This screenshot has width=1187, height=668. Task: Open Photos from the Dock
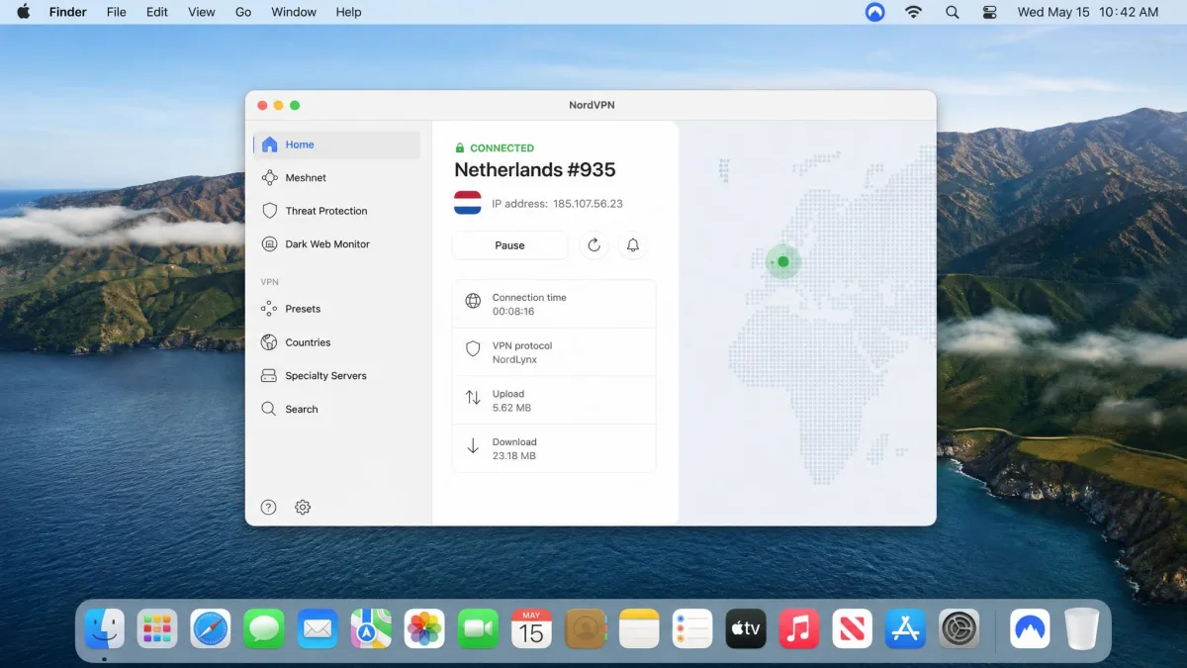424,628
